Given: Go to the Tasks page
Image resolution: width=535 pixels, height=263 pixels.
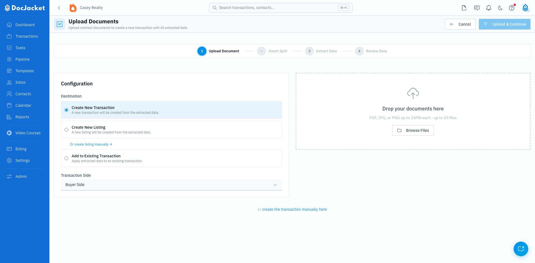Looking at the screenshot, I should tap(25, 48).
